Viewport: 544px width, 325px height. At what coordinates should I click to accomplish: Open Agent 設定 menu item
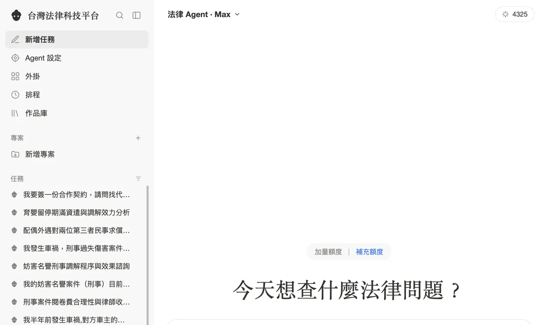(77, 58)
